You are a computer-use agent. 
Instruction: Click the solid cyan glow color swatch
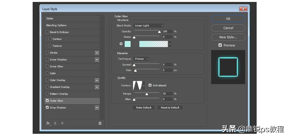[x=128, y=44]
